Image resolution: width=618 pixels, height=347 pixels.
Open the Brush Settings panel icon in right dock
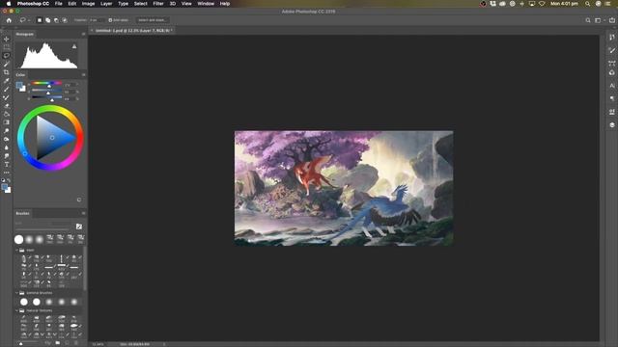[x=611, y=50]
